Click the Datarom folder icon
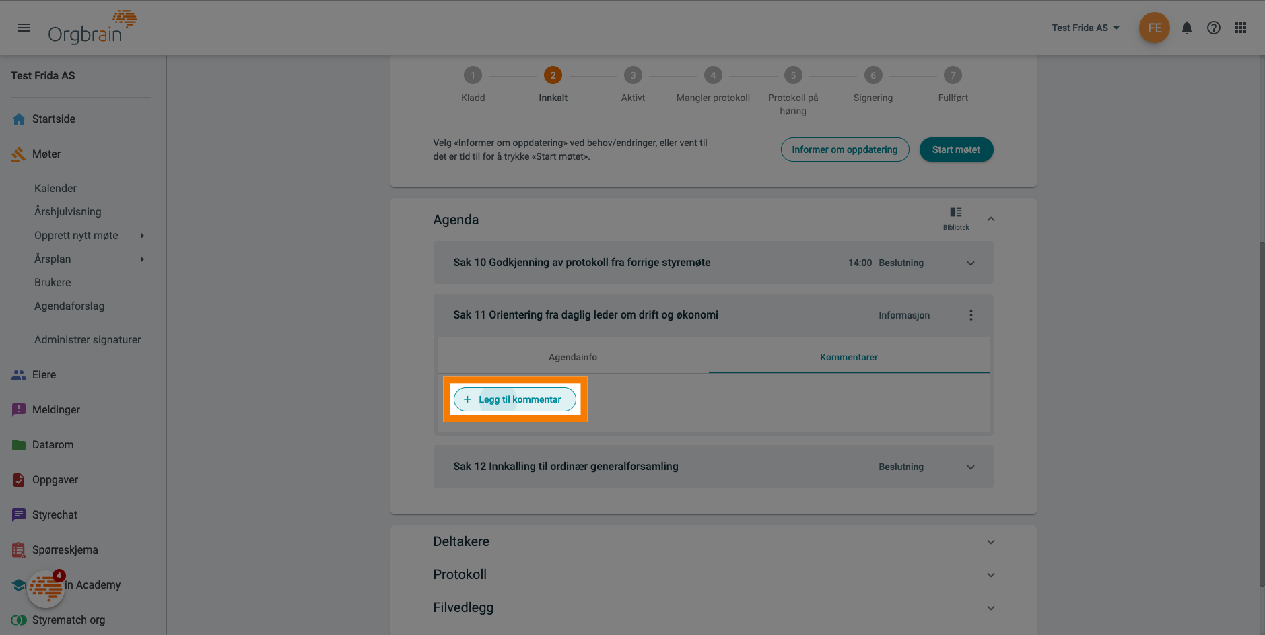Screen dimensions: 1265x635 click(19, 445)
